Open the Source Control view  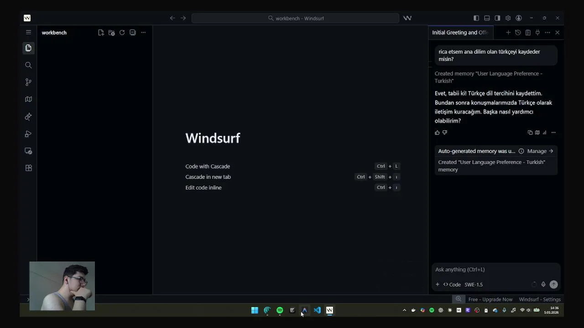28,82
